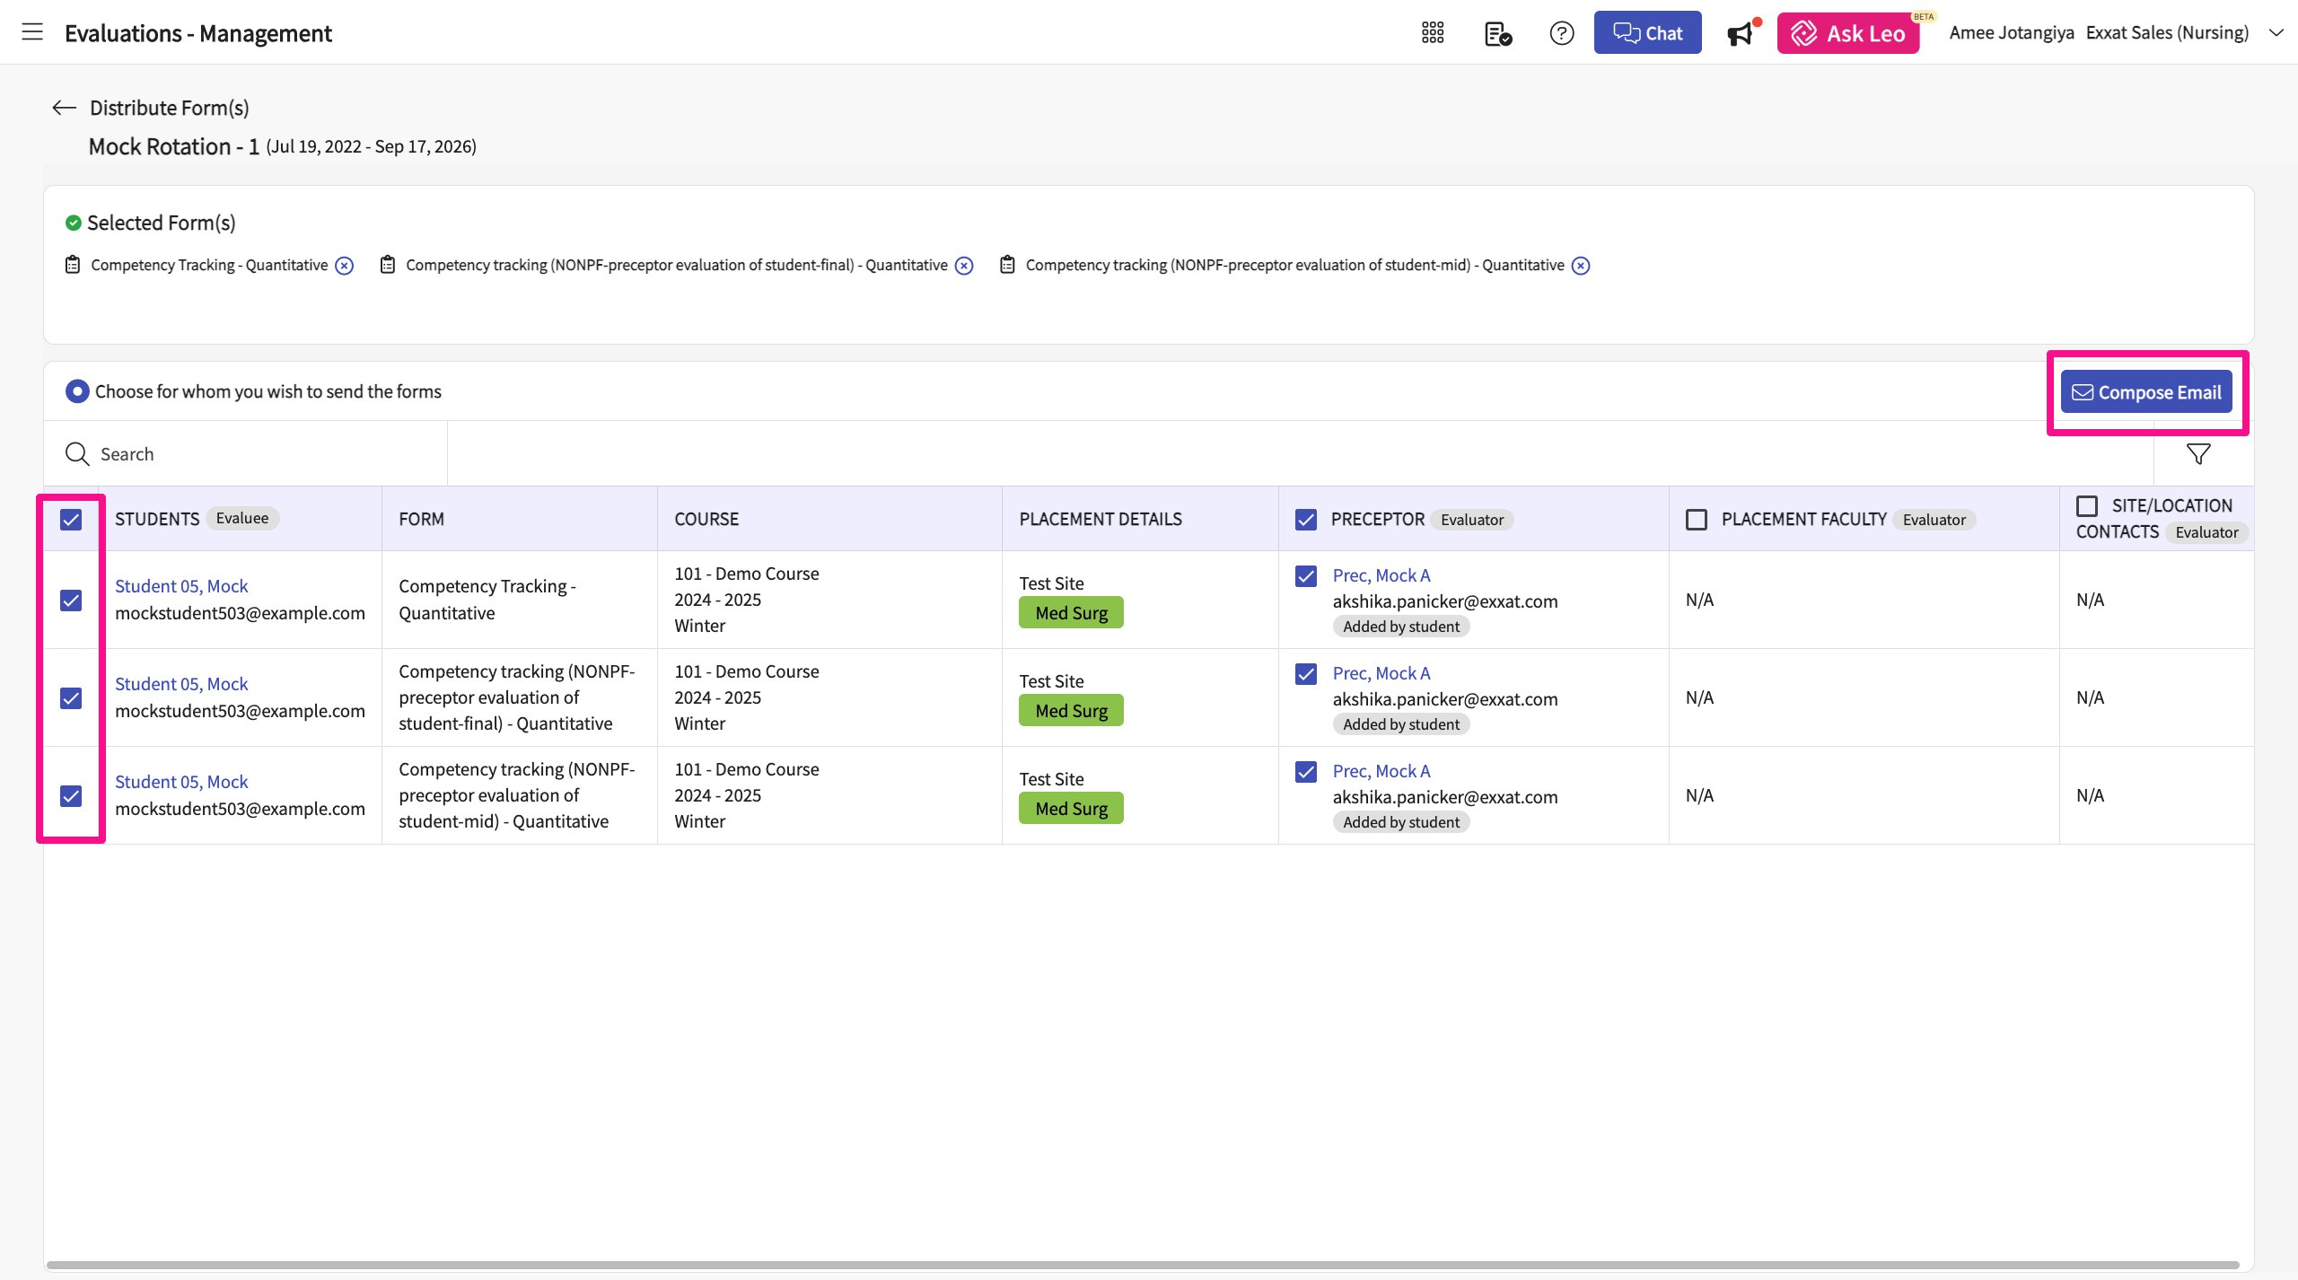Remove the Competency Tracking - Quantitative form
Image resolution: width=2298 pixels, height=1280 pixels.
[345, 266]
